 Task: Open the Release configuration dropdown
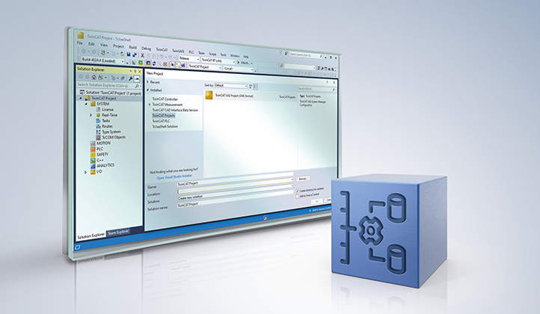click(x=189, y=59)
